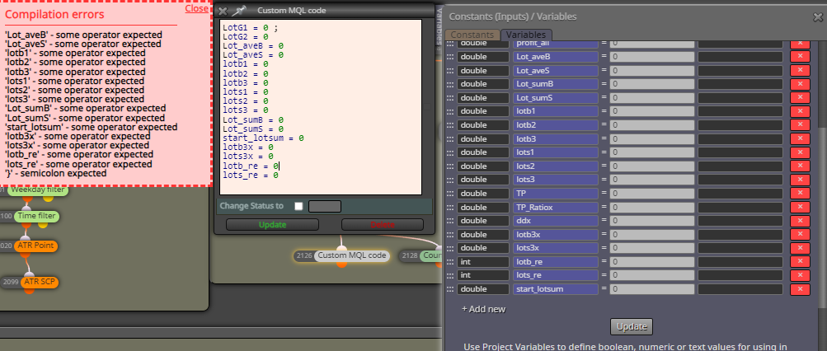Toggle the Change Status to checkbox

(x=298, y=206)
